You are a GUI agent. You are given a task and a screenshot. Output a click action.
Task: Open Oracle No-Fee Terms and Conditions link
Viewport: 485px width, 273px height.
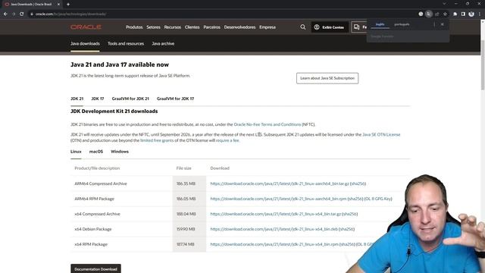click(x=268, y=124)
